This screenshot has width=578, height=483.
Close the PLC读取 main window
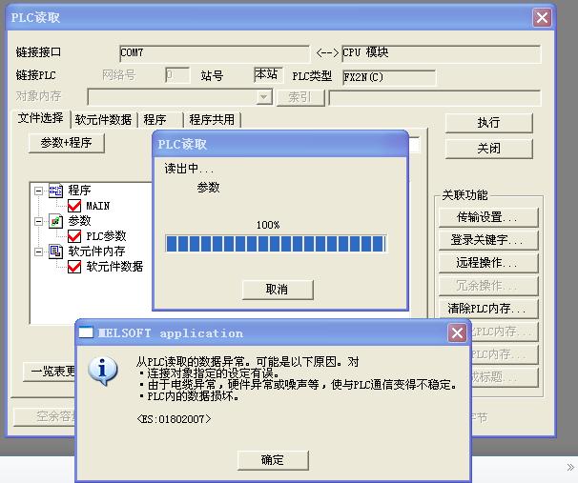[542, 18]
